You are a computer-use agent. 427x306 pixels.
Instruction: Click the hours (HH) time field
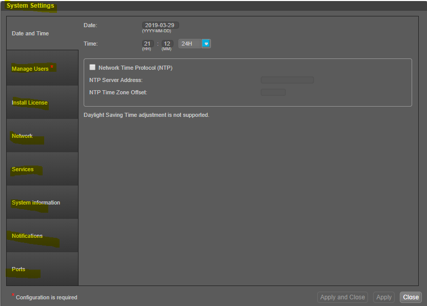coord(148,44)
